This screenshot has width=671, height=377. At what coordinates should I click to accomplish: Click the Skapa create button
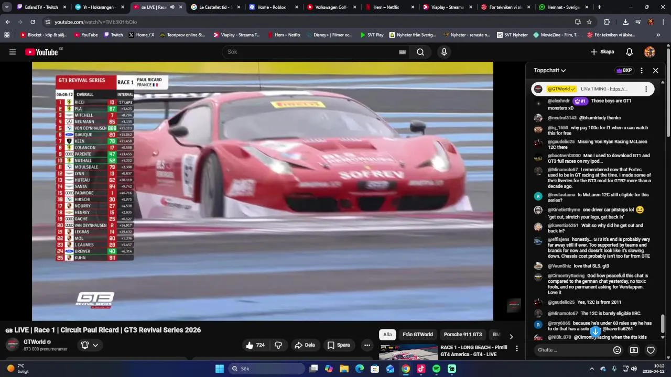click(602, 52)
